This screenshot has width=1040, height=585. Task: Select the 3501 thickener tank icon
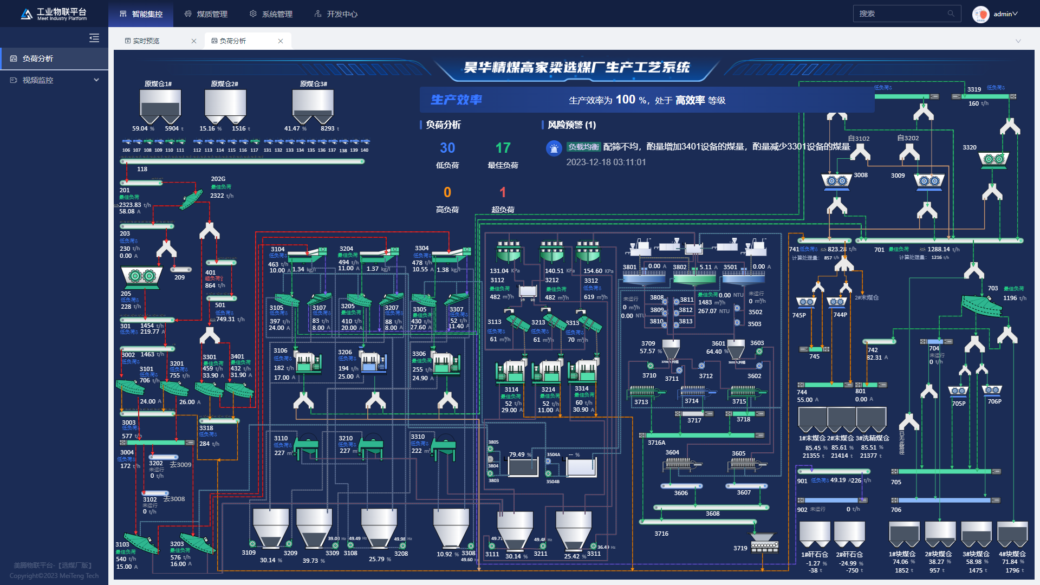click(x=744, y=278)
